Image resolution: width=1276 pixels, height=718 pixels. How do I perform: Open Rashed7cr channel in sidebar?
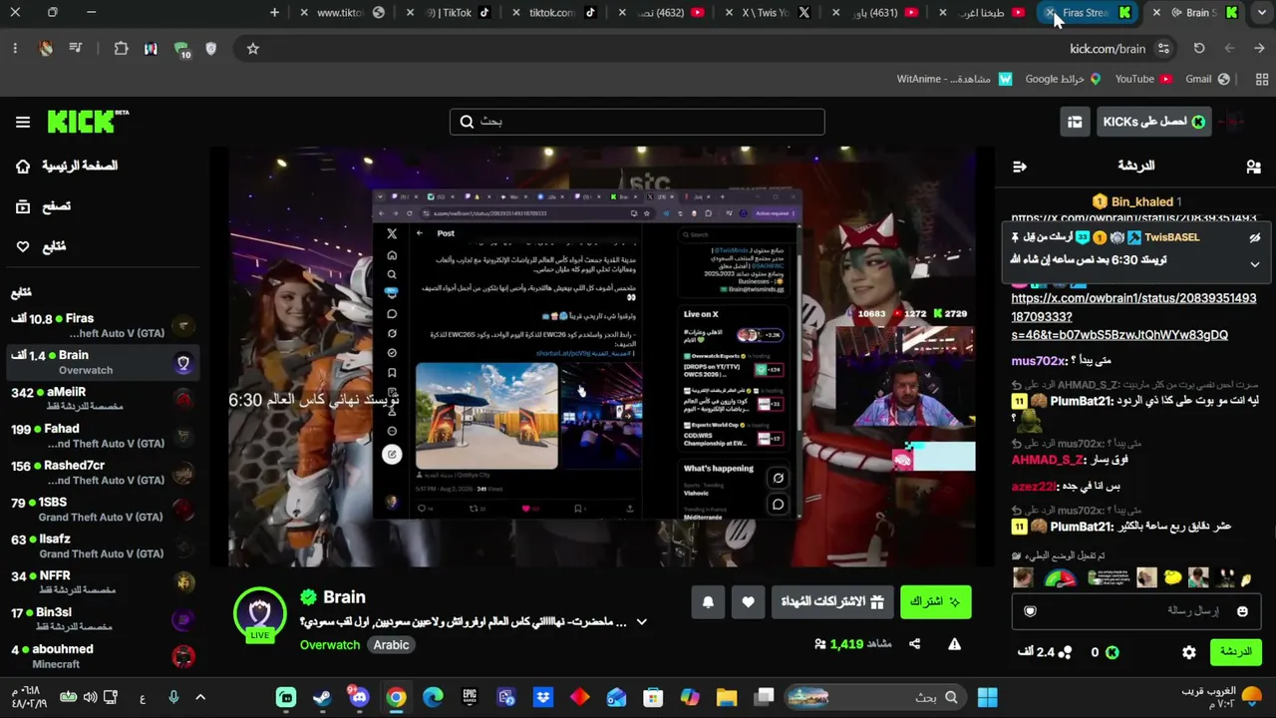coord(102,473)
